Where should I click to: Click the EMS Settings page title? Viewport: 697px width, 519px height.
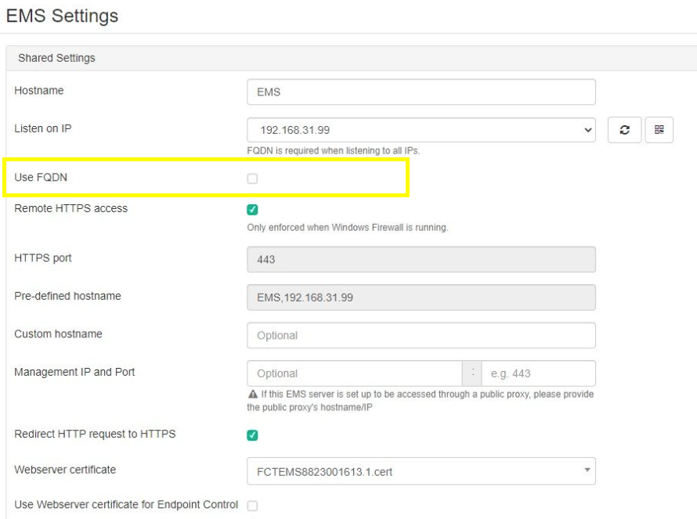[x=63, y=16]
